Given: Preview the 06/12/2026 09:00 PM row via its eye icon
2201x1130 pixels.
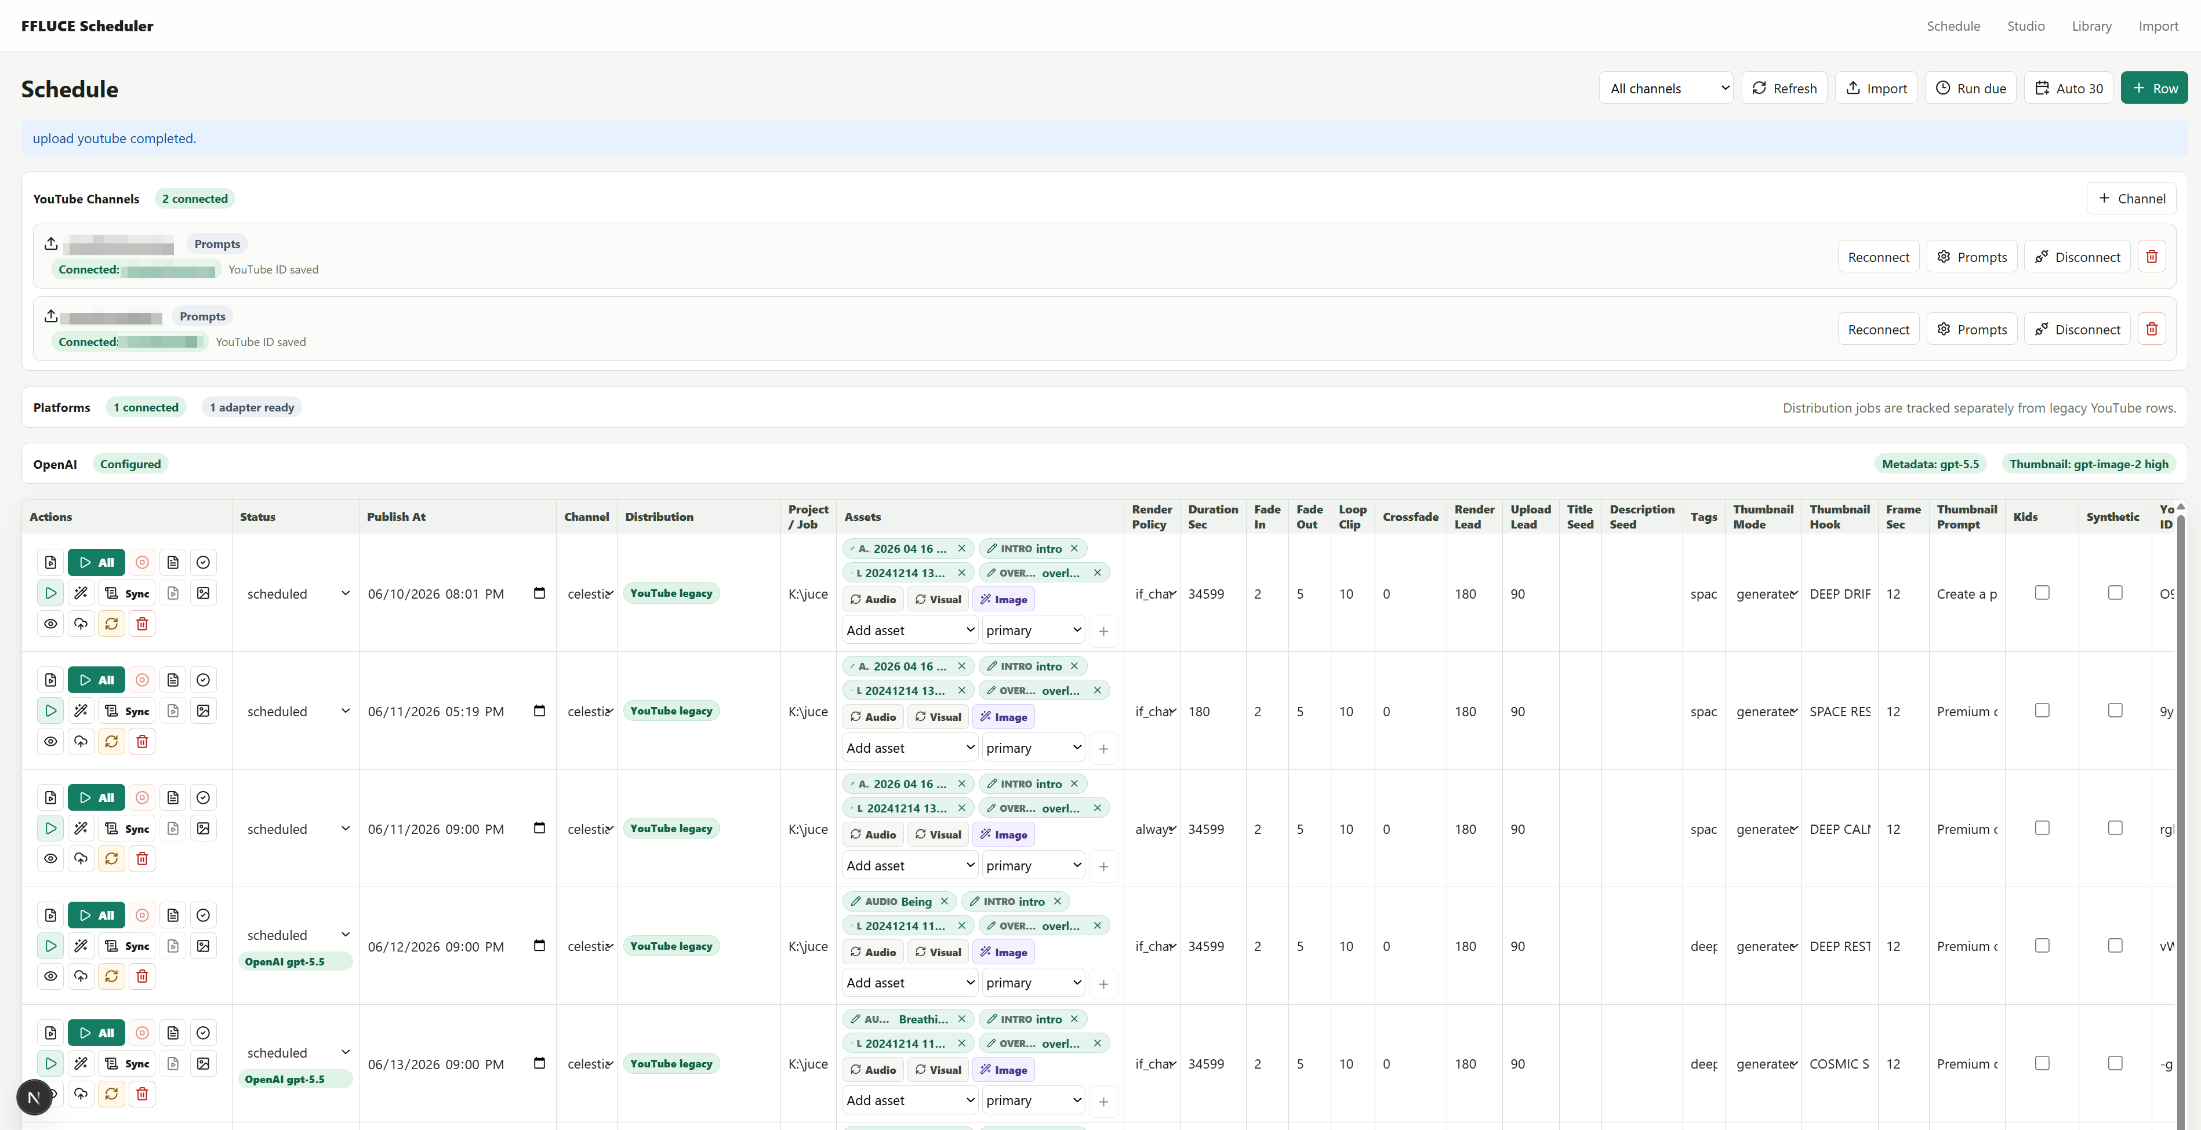Looking at the screenshot, I should click(50, 976).
